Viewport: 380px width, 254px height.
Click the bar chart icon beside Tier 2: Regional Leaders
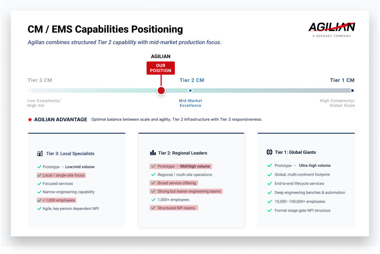point(154,152)
